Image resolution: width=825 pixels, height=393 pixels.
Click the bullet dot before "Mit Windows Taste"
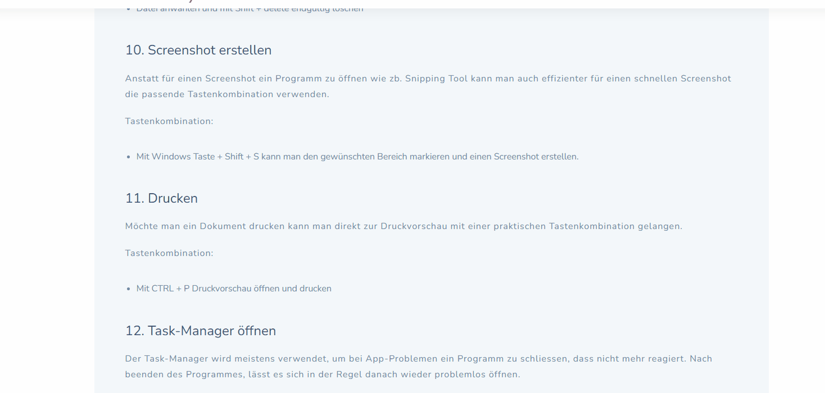[129, 157]
